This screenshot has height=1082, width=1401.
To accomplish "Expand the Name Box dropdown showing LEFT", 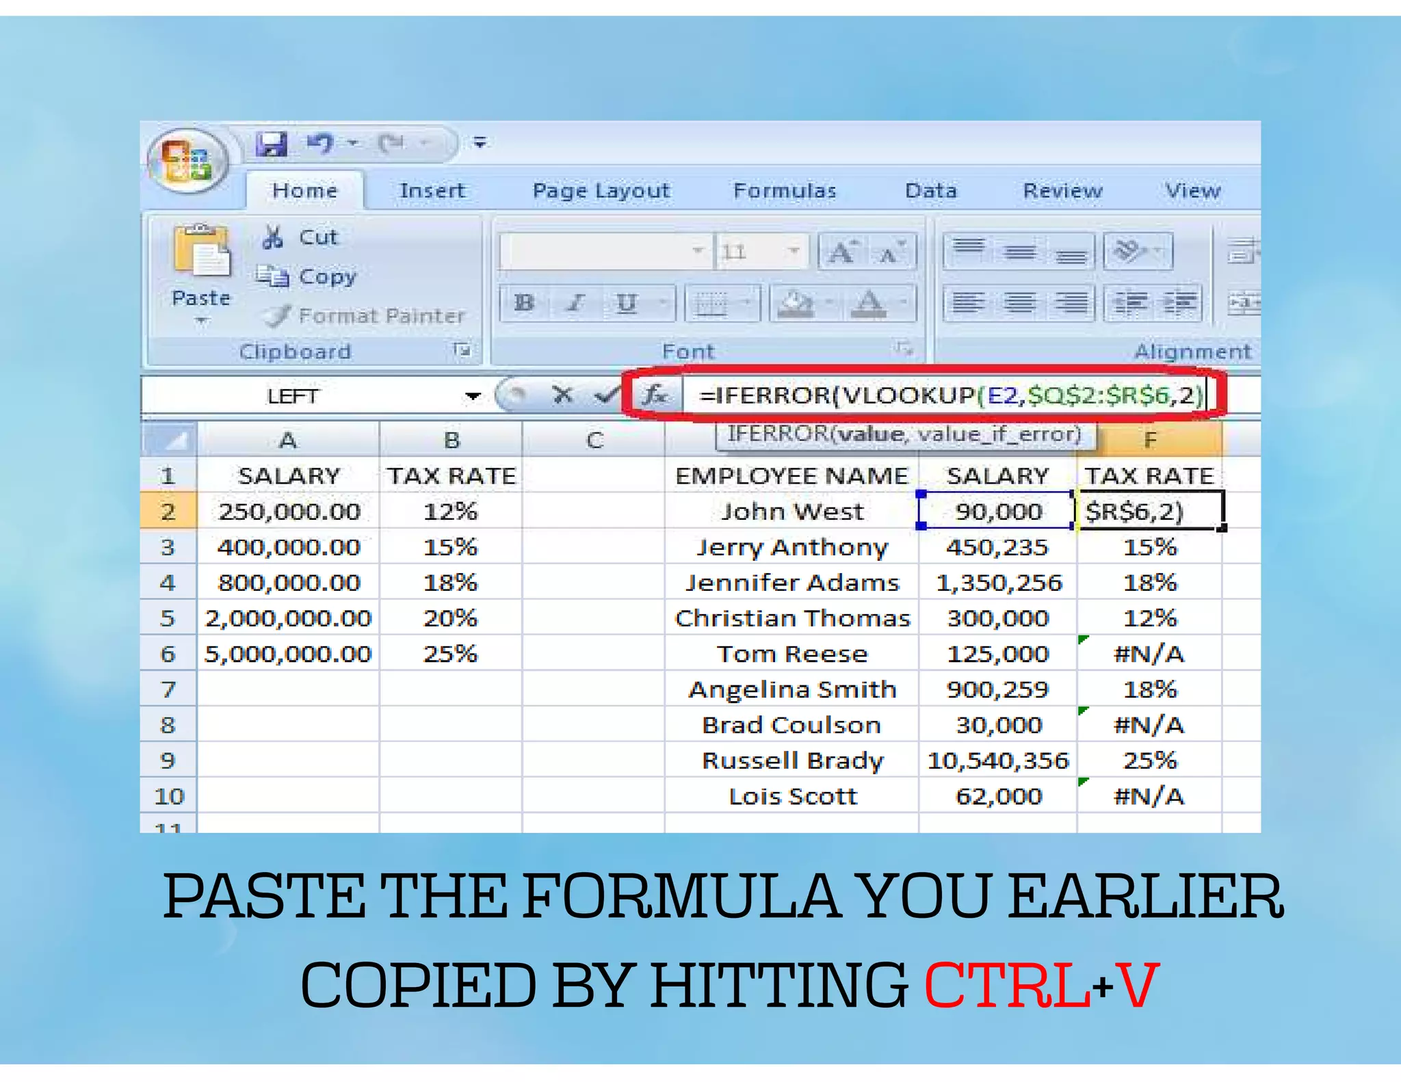I will tap(473, 396).
